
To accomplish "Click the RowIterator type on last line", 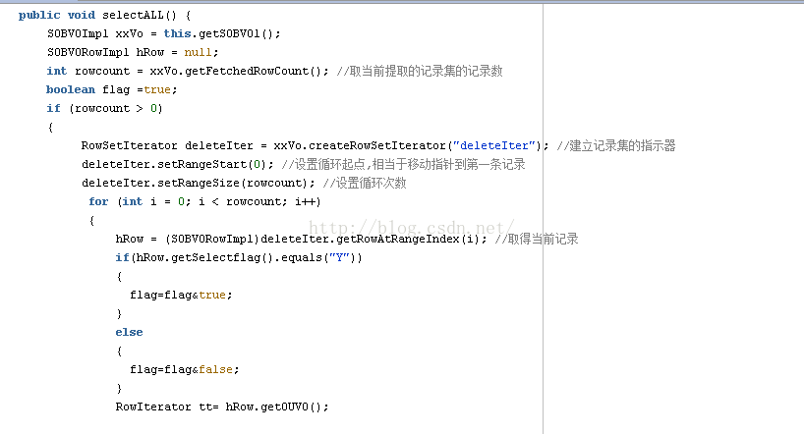I will point(153,407).
